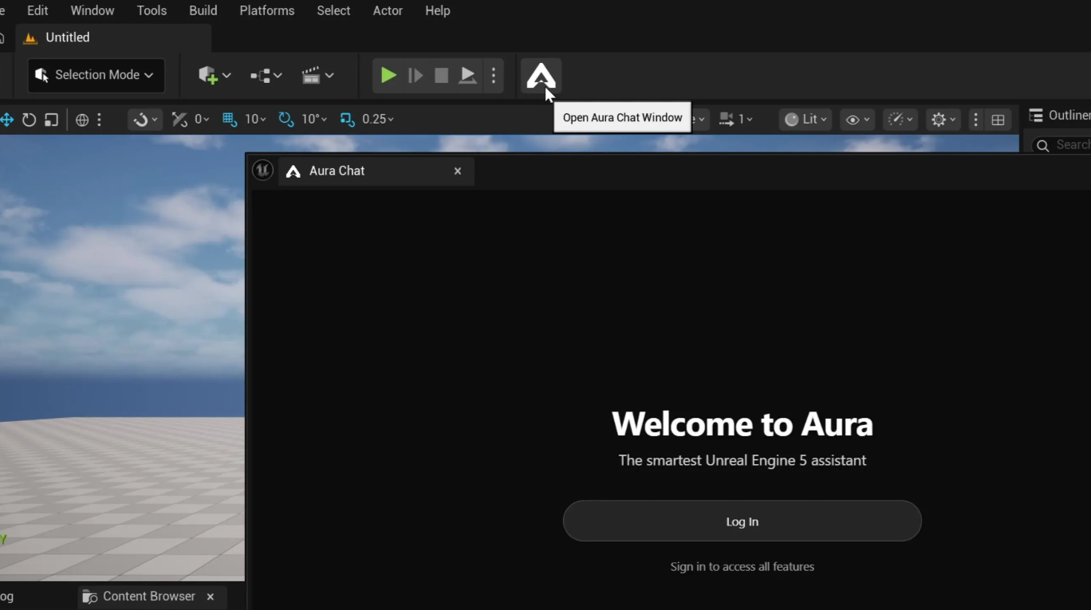Expand the viewport Show eye dropdown
Screen dimensions: 1091x610
pos(857,120)
